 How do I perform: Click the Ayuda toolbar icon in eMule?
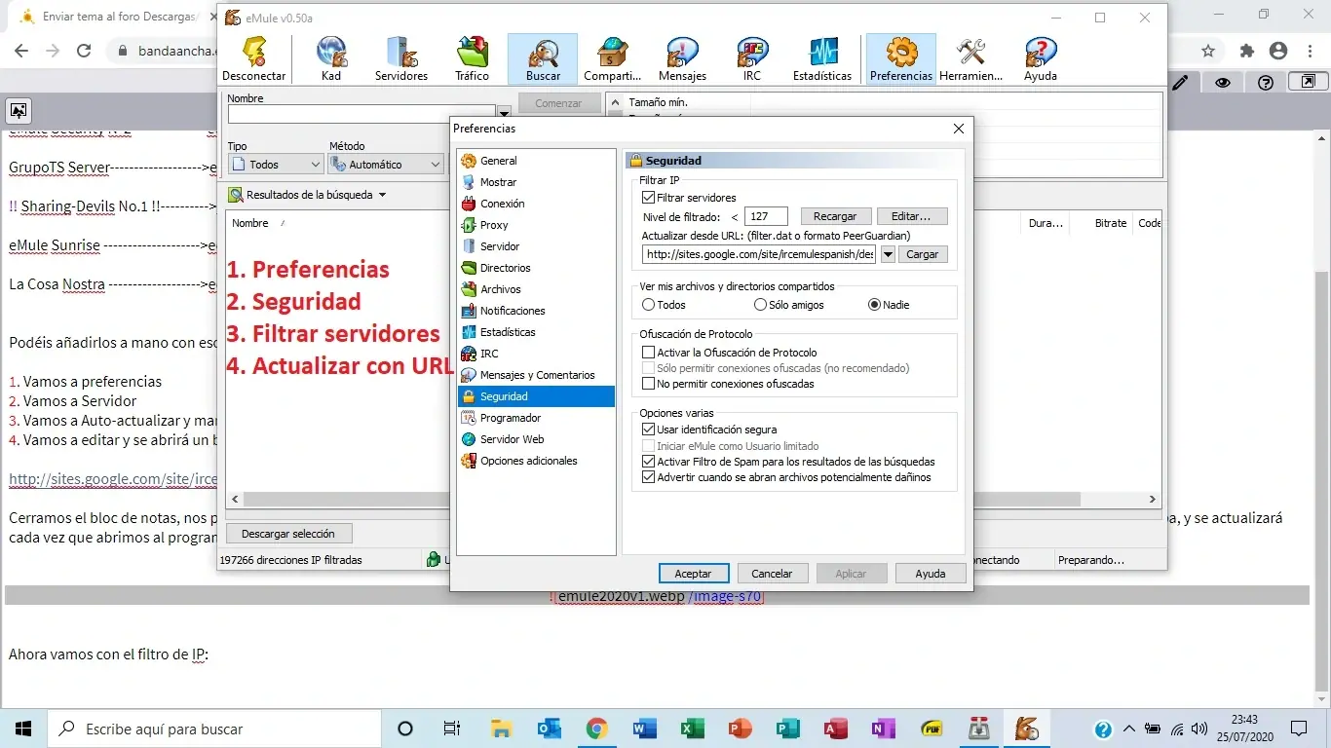[1041, 58]
